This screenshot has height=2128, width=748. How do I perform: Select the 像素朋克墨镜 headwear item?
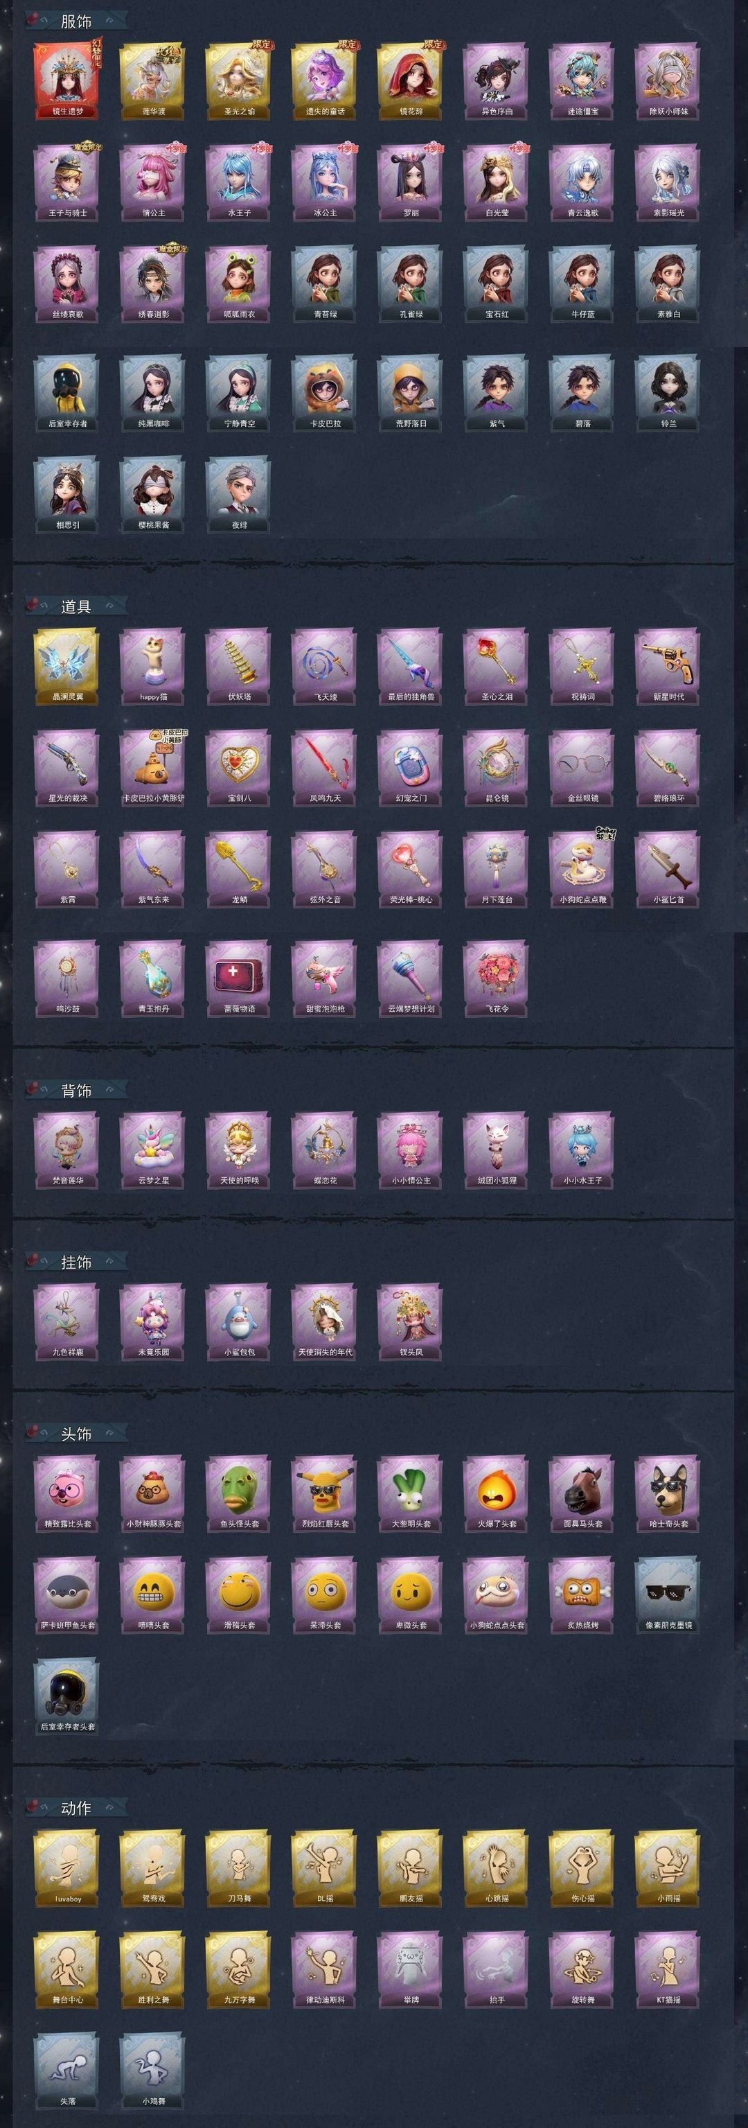pos(668,1595)
